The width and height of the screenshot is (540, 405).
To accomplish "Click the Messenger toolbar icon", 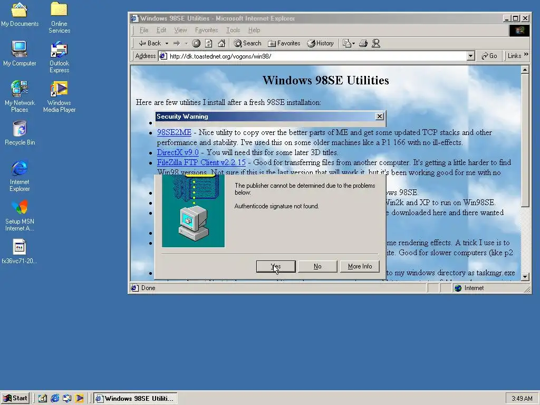I will 376,43.
